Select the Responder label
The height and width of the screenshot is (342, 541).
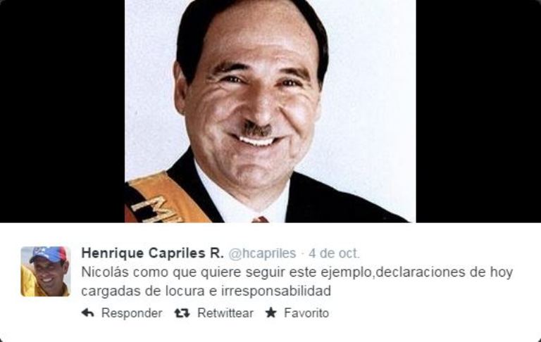point(132,313)
